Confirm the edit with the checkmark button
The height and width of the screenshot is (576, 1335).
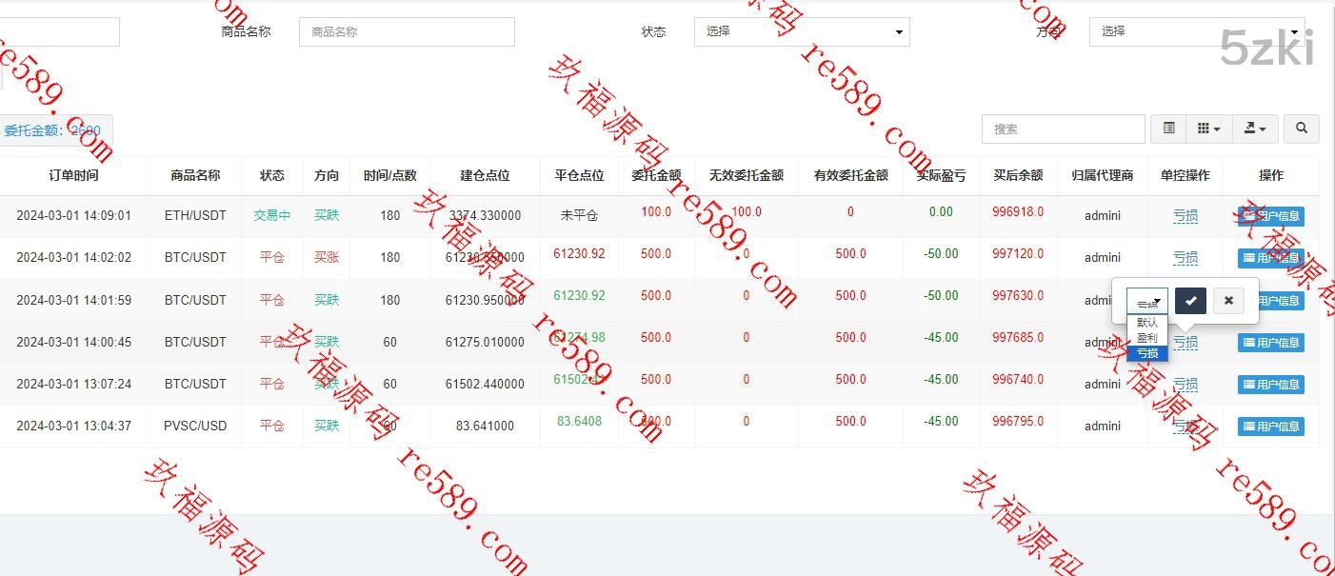tap(1190, 301)
